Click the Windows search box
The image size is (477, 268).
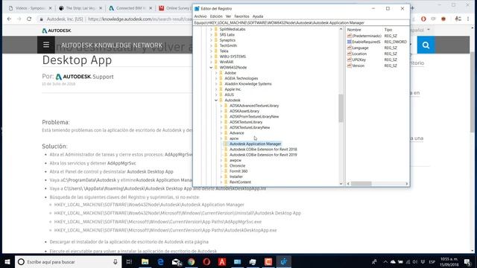pyautogui.click(x=68, y=261)
